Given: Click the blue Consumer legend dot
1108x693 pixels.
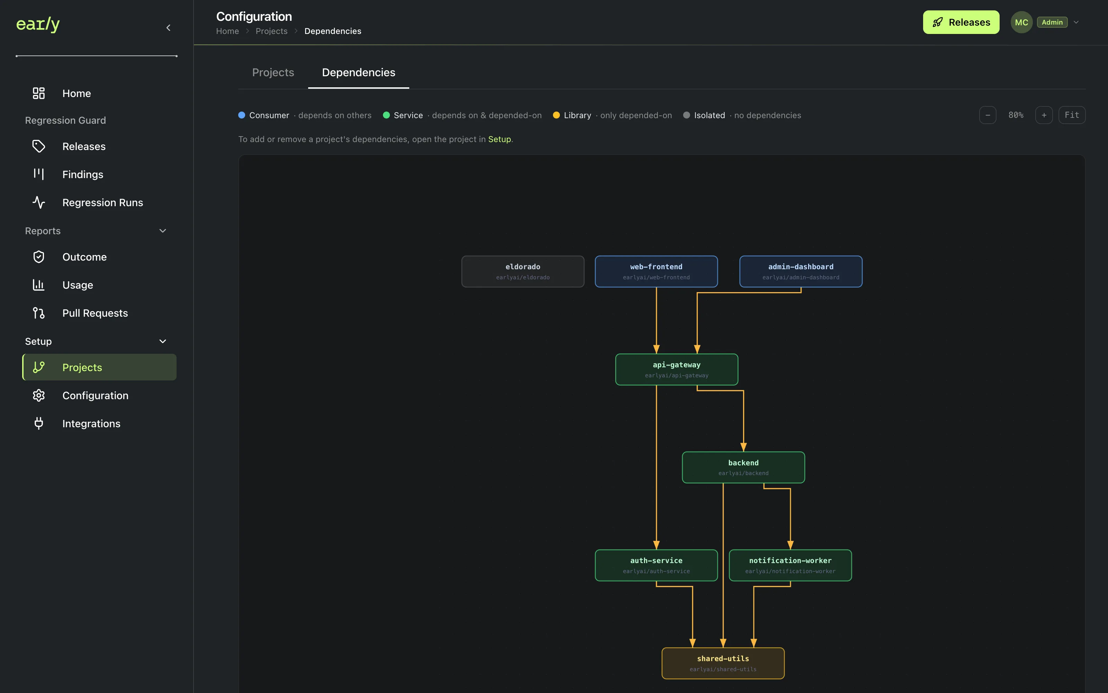Looking at the screenshot, I should click(x=242, y=115).
